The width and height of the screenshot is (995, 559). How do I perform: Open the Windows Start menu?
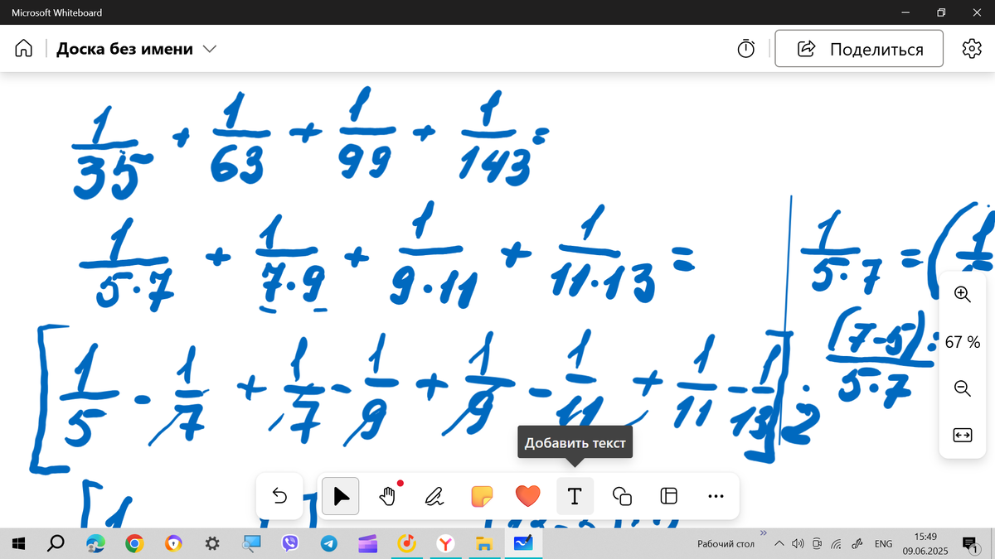tap(18, 543)
